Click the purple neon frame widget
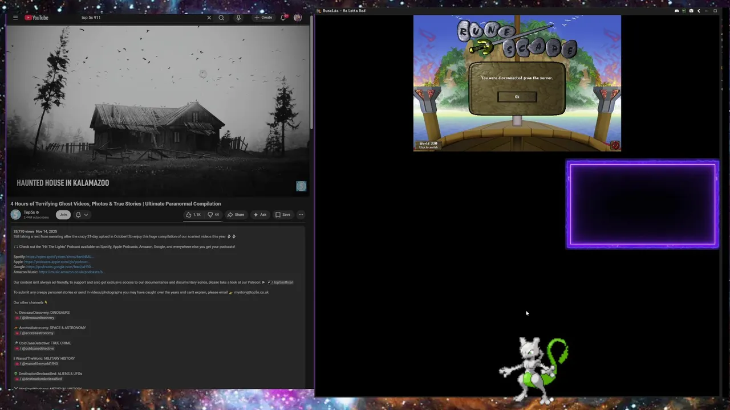 (642, 204)
